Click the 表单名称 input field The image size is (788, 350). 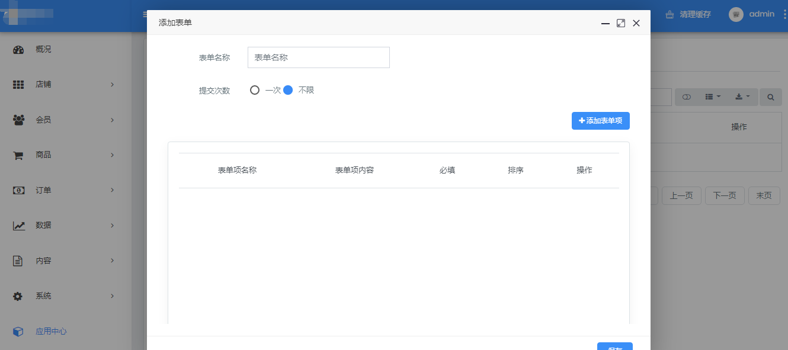[318, 57]
